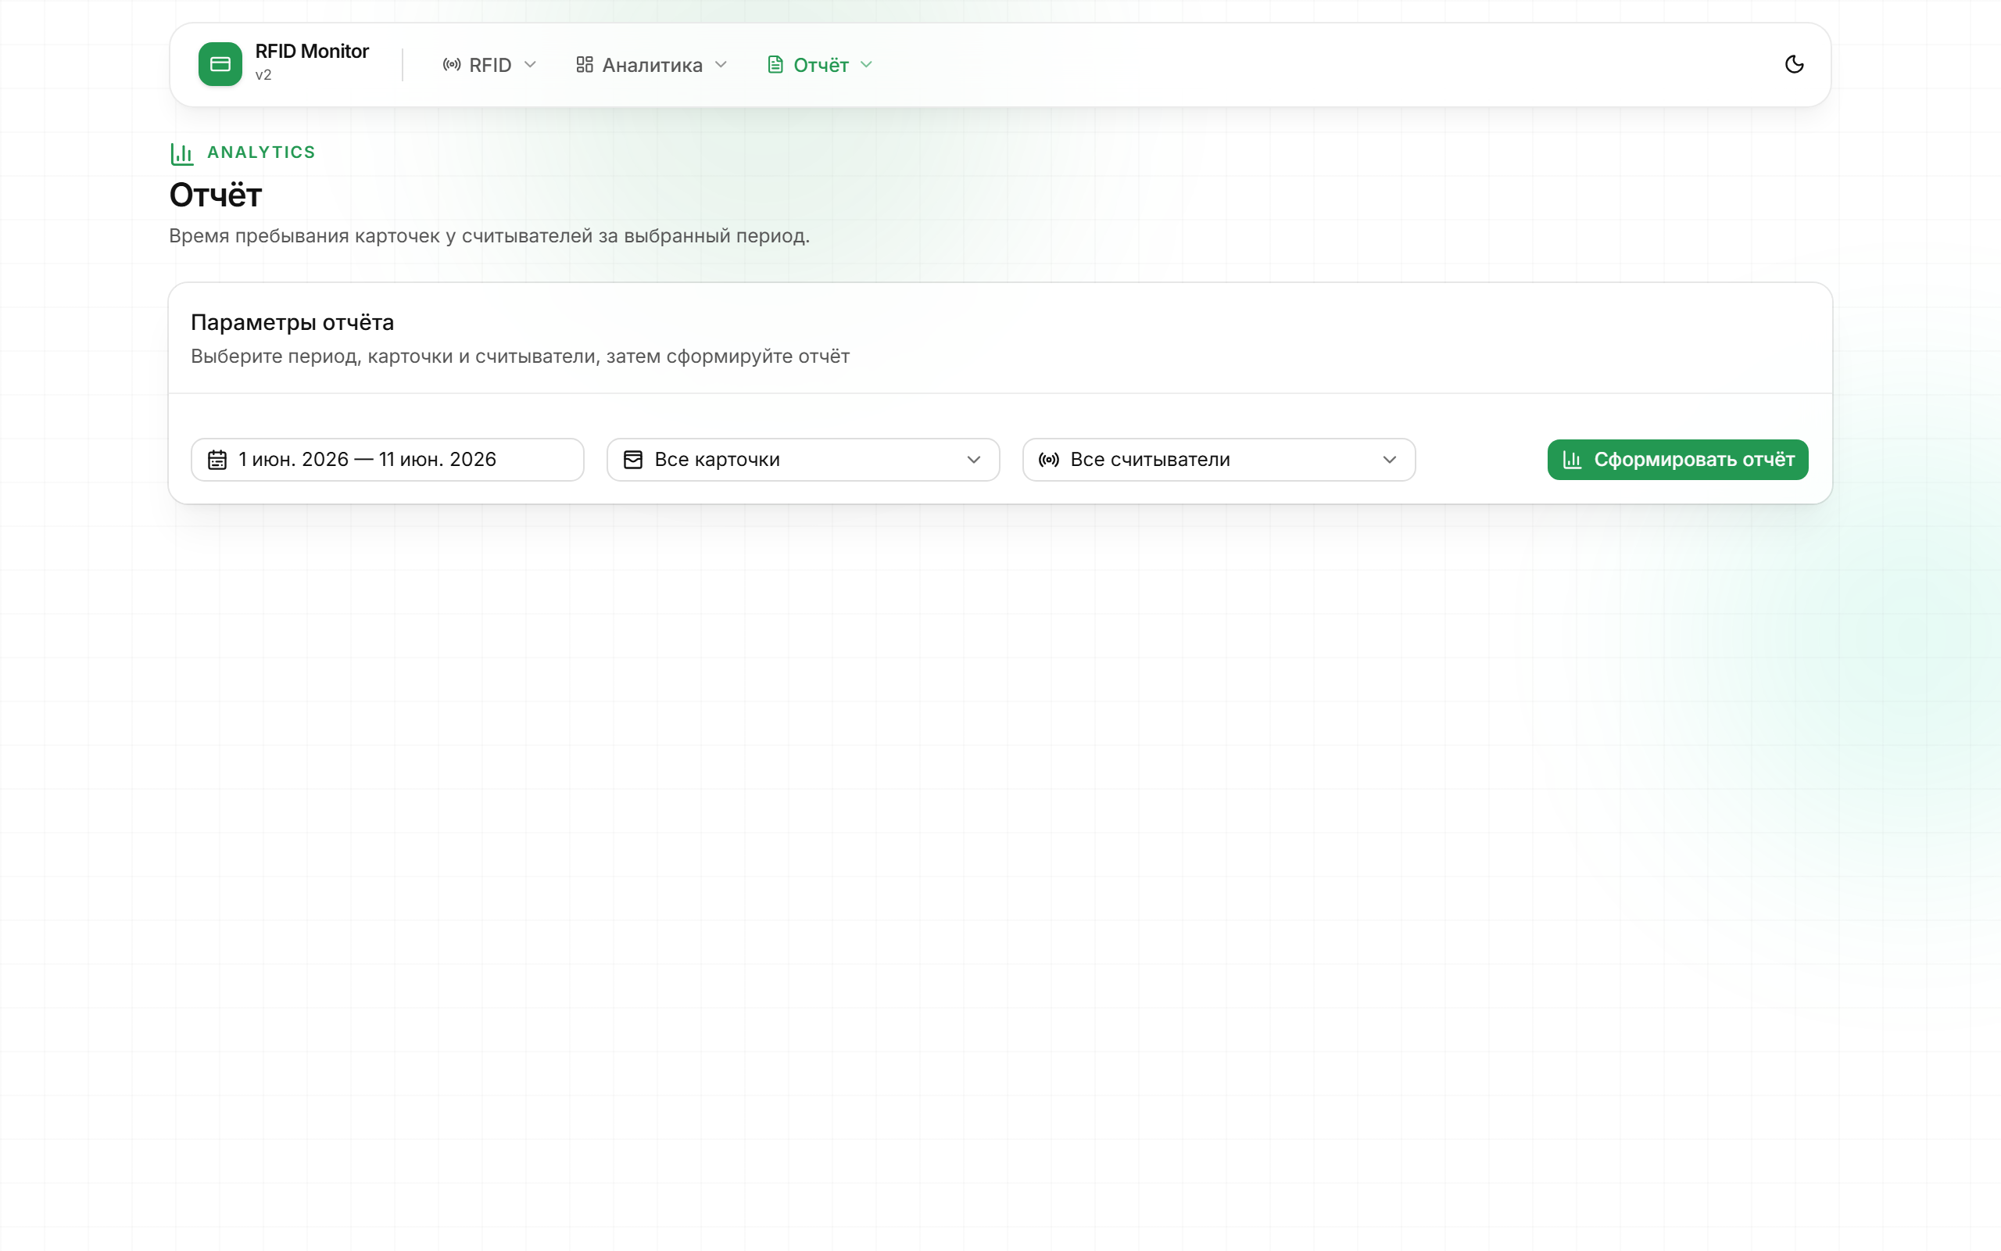Click the Сформировать отчёт button
The image size is (2001, 1251).
tap(1677, 460)
